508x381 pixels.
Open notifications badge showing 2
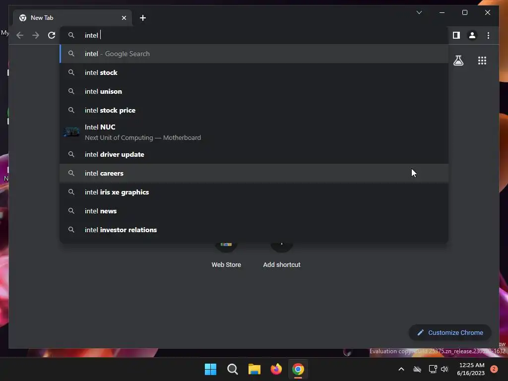click(x=494, y=369)
